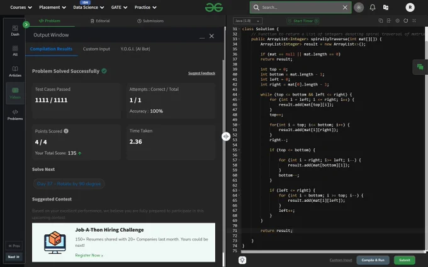Open Articles in the left sidebar
This screenshot has width=428, height=267.
coord(15,72)
